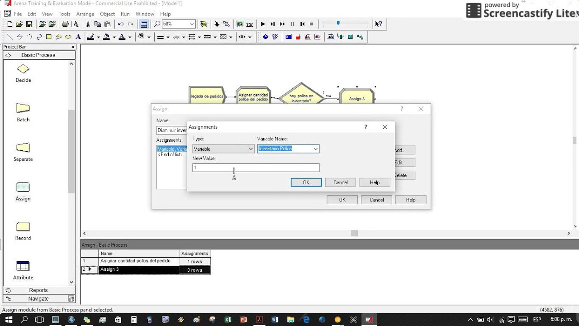Click the Print icon in the toolbar
579x326 pixels.
pyautogui.click(x=65, y=24)
